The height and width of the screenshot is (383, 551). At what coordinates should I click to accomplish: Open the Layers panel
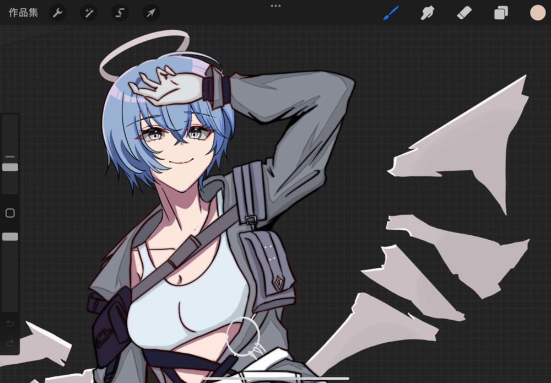coord(501,13)
